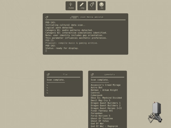Open the .me face navigation button
The image size is (171, 128).
click(x=101, y=6)
